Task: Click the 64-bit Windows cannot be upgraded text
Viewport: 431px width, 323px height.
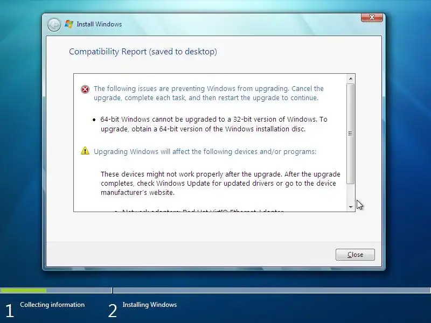Action: (x=214, y=124)
